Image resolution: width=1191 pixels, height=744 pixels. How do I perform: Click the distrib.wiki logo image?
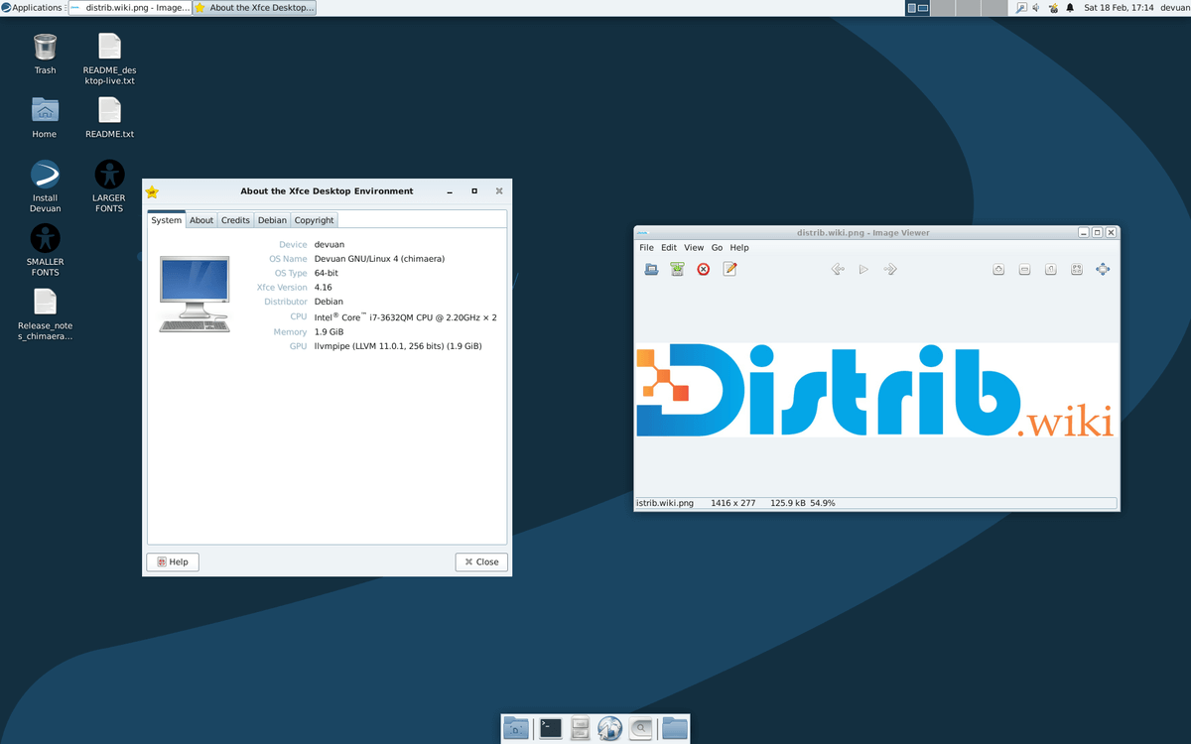point(876,391)
